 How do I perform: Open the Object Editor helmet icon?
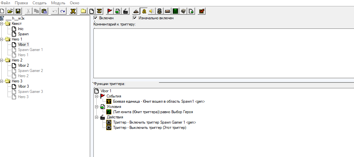tap(159, 11)
